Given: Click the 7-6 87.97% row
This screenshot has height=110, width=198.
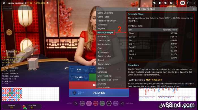Looking at the screenshot, I should click(153, 58).
